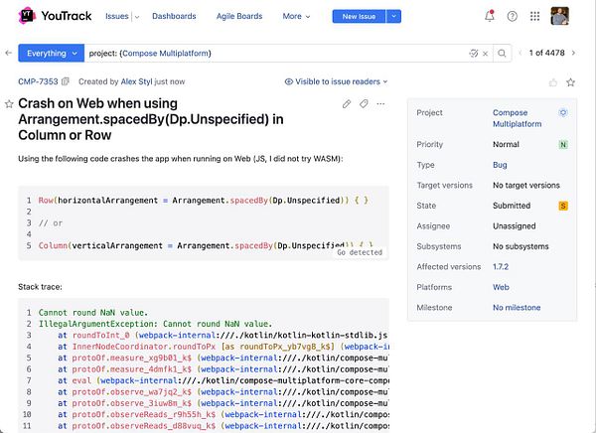Click the query assist checkmark icon

[474, 54]
